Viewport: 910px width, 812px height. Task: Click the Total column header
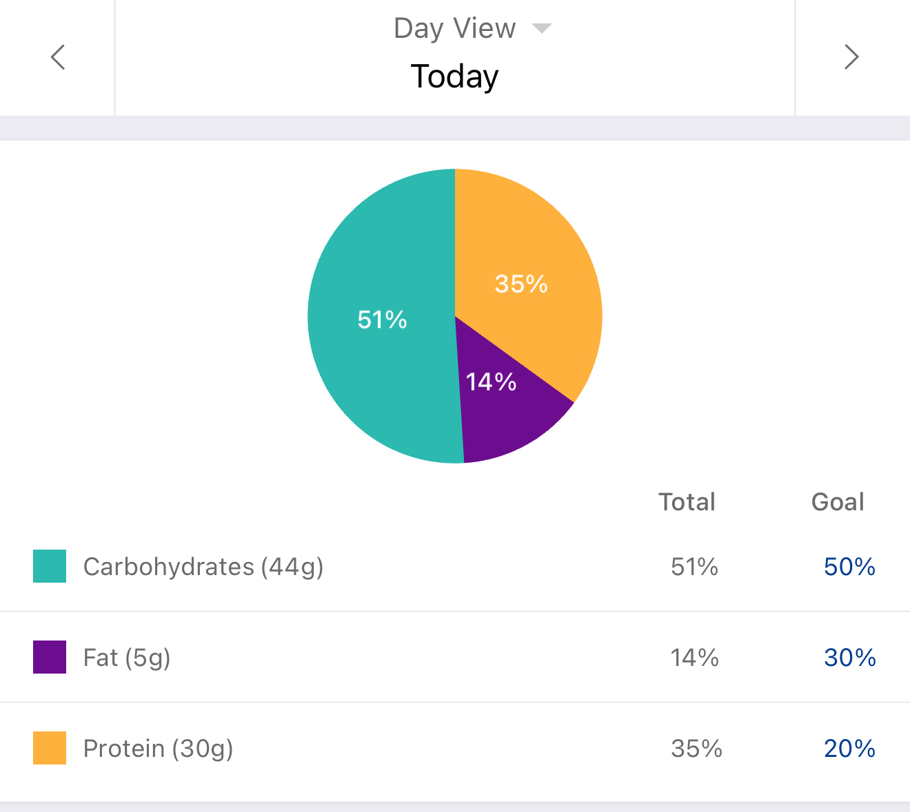tap(687, 502)
